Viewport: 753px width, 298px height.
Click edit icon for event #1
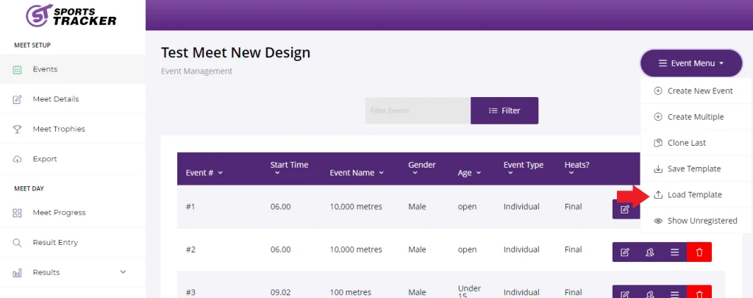click(625, 210)
